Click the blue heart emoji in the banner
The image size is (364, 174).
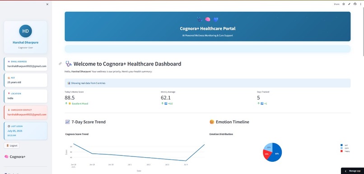tap(216, 19)
